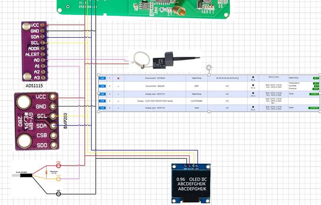
Task: Select the black probe sensor with coiled cable image
Action: (166, 60)
